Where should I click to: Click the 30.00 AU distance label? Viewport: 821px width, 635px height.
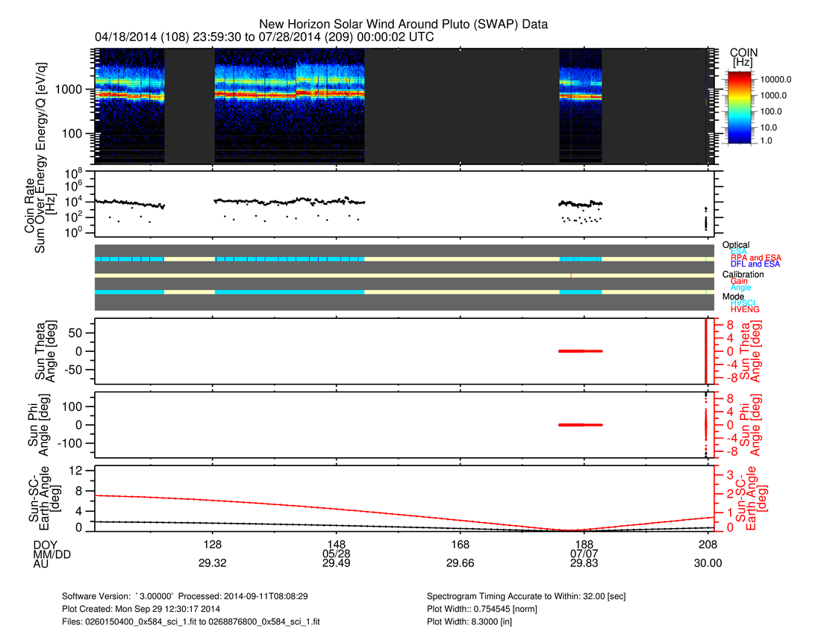pos(708,564)
